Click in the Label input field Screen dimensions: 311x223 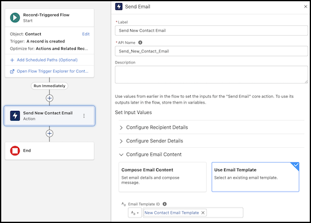[x=212, y=31]
